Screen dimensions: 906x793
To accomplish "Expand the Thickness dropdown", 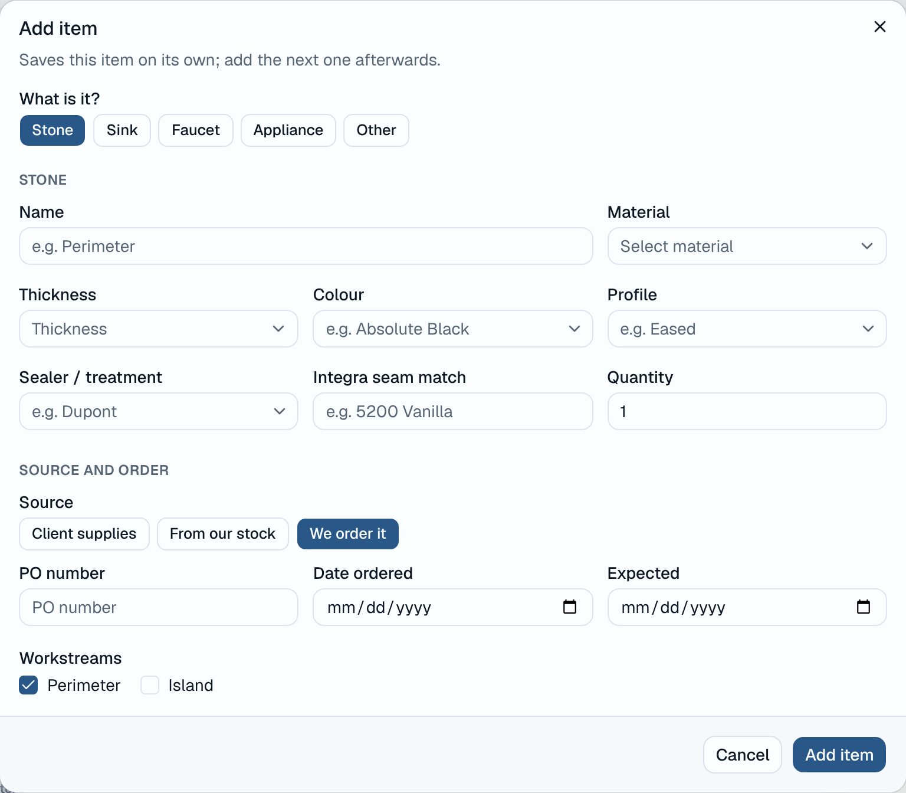I will coord(159,329).
